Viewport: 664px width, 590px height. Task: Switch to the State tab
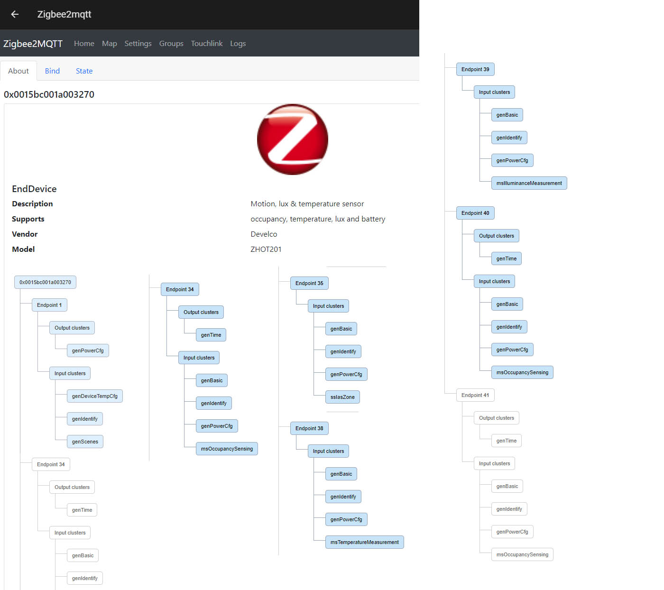point(84,71)
